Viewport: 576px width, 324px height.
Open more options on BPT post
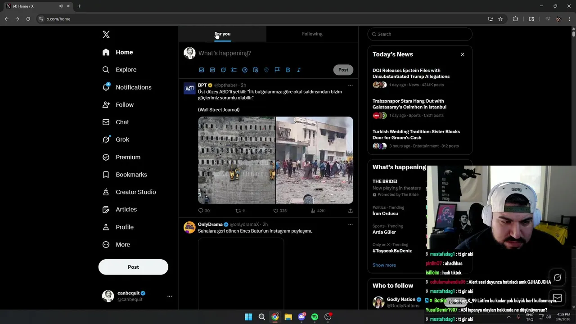click(351, 85)
